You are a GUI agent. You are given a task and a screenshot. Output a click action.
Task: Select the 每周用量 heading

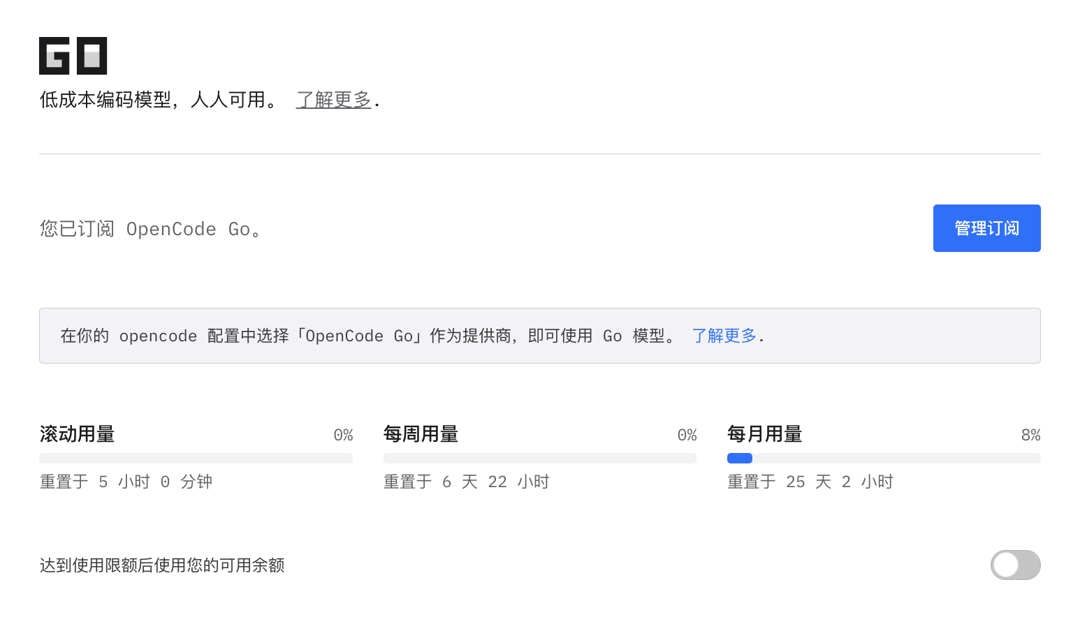421,434
